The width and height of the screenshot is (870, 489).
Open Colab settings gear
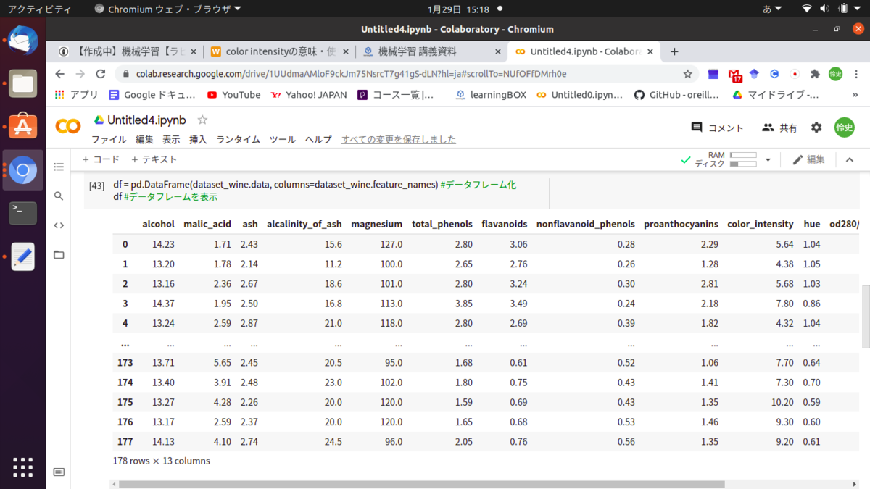pyautogui.click(x=816, y=128)
